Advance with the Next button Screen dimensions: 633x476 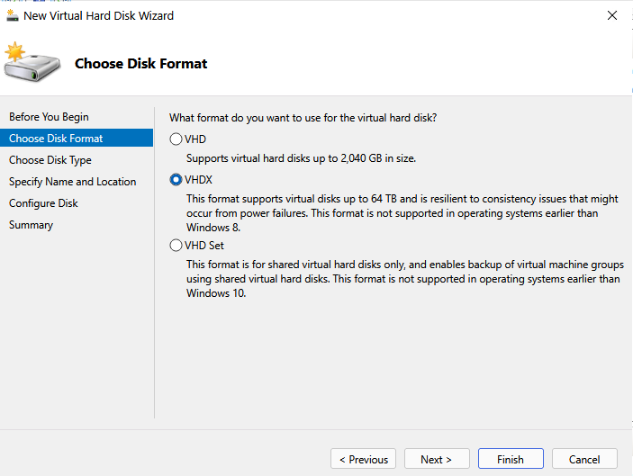(x=437, y=459)
